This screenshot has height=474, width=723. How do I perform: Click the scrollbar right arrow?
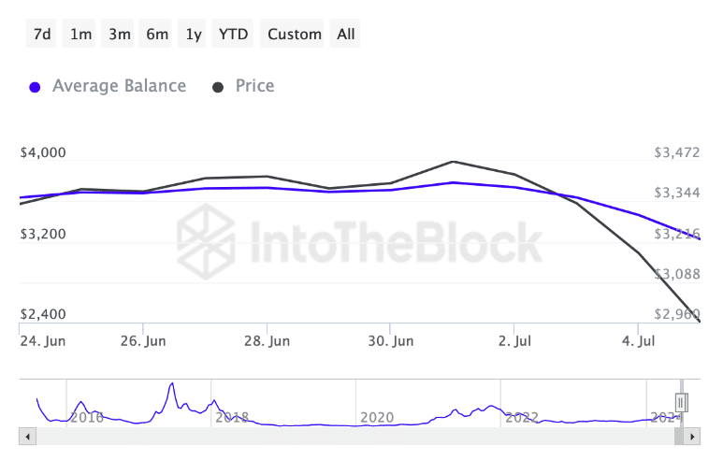pos(693,437)
